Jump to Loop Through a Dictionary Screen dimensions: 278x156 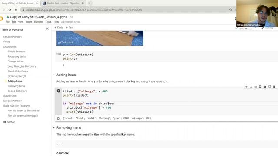click(x=22, y=66)
